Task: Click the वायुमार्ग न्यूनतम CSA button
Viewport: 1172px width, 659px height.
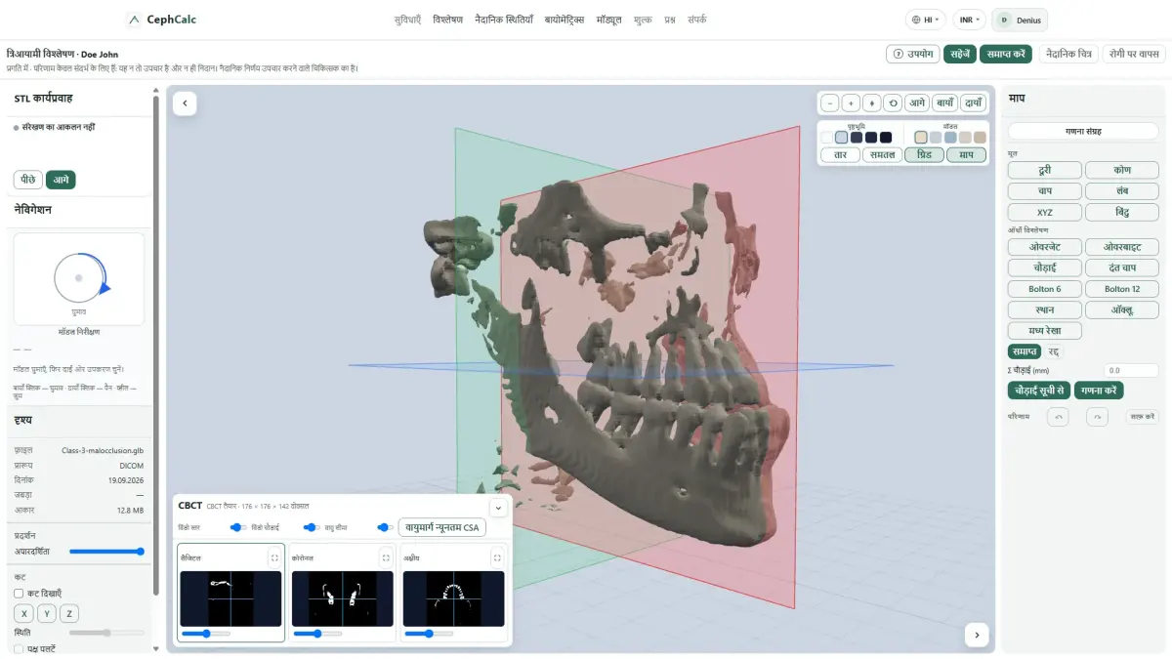Action: [x=441, y=527]
